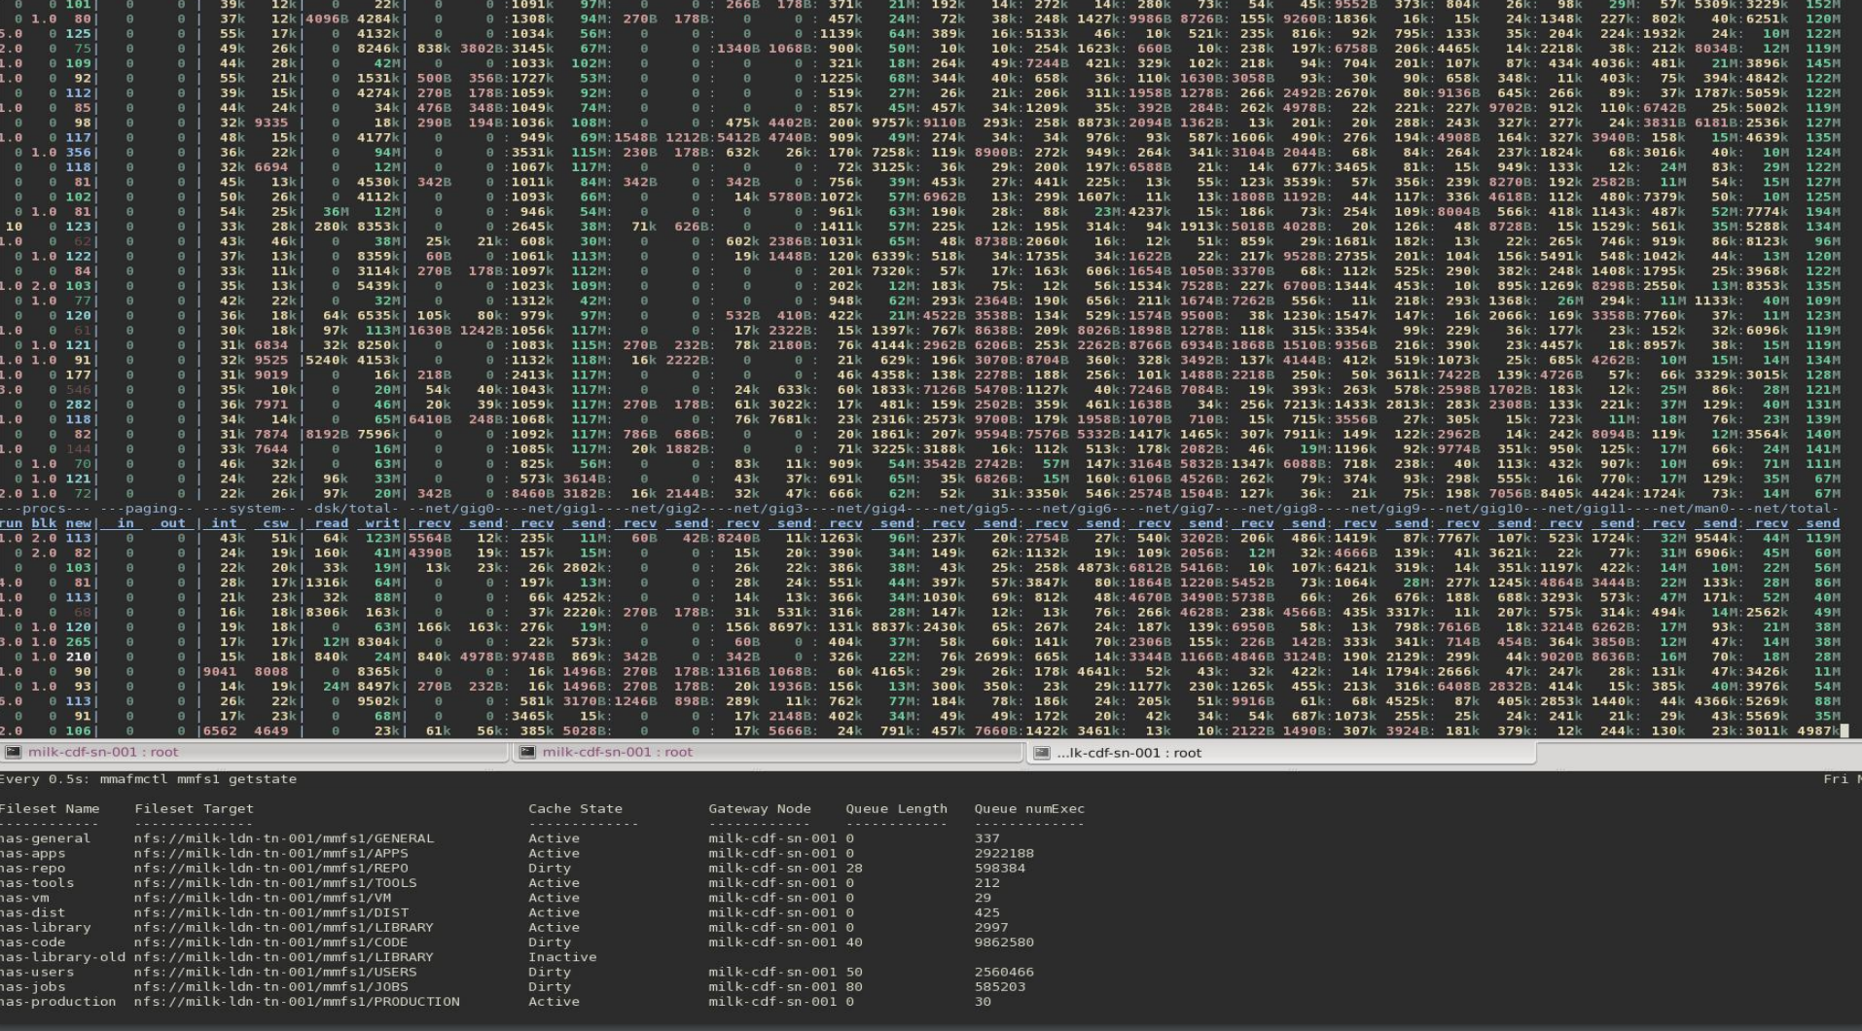Image resolution: width=1862 pixels, height=1031 pixels.
Task: Click the target path ending in 'mmfs1/APPS'
Action: click(271, 853)
